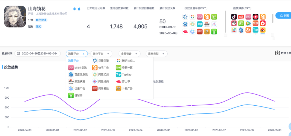Click the data download icon

[277, 53]
